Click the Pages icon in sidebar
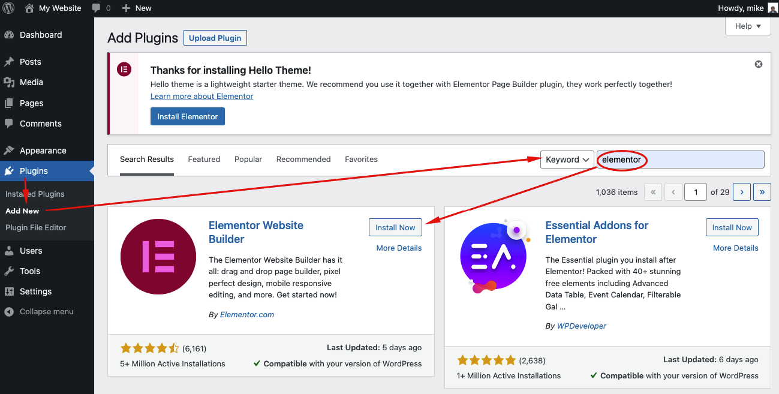Image resolution: width=779 pixels, height=394 pixels. coord(9,103)
